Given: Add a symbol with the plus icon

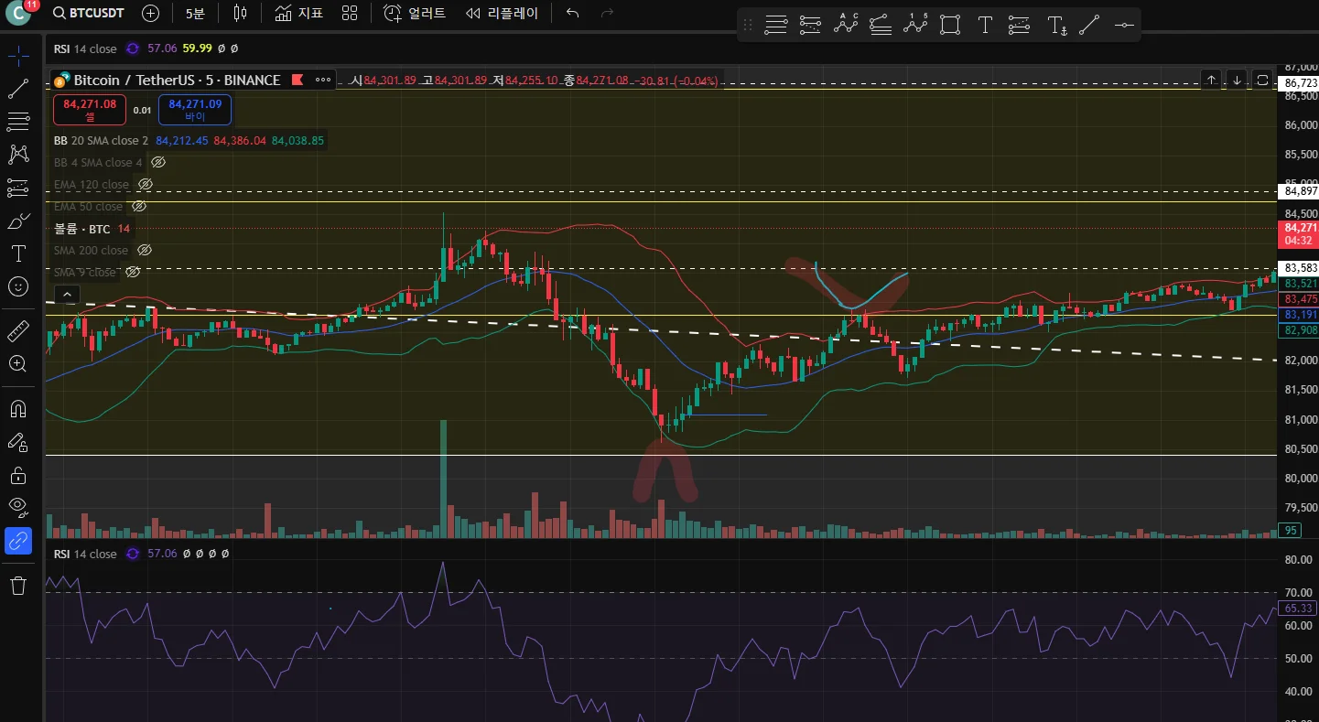Looking at the screenshot, I should [151, 14].
